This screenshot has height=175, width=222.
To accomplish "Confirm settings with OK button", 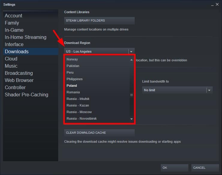I will coord(174,168).
